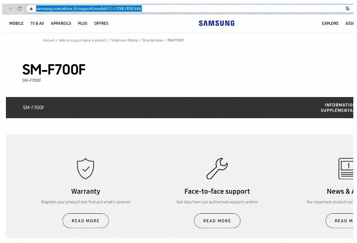Open the APPAREILS menu
Viewport: 357px width, 243px height.
coord(61,23)
